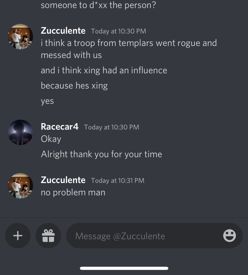Image resolution: width=248 pixels, height=275 pixels.
Task: Tap the "Alright thank you for your time" message
Action: coord(101,154)
